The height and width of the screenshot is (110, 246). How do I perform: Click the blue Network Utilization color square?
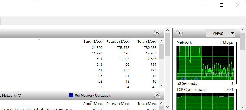point(71,95)
